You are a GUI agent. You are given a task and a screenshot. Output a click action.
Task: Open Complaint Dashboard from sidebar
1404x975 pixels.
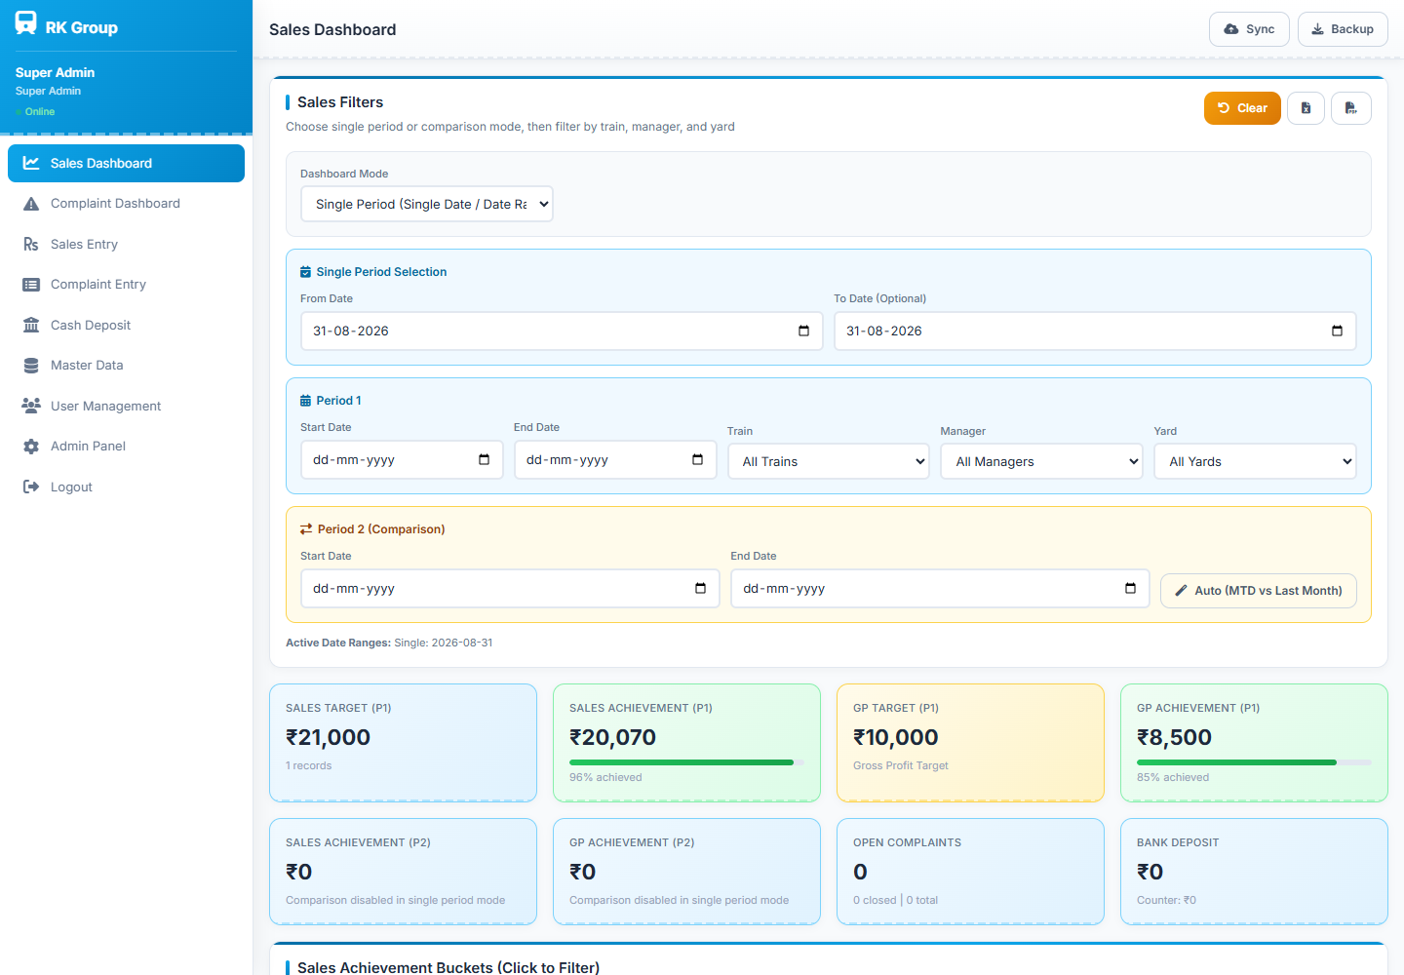point(126,204)
